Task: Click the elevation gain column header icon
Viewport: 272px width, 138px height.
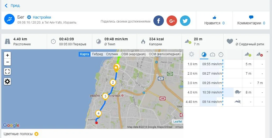Action: point(248,54)
